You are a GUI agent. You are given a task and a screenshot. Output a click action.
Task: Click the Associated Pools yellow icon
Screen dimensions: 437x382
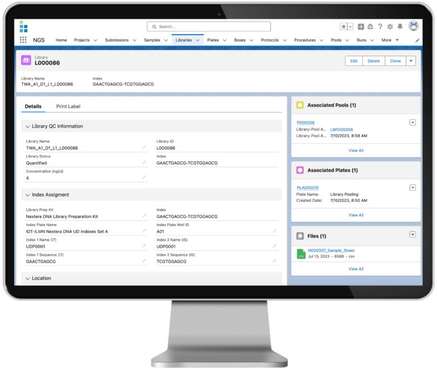point(300,105)
